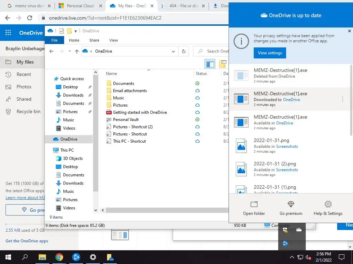Click the cloud status icon for Music row
353x264 pixels.
[x=198, y=98]
